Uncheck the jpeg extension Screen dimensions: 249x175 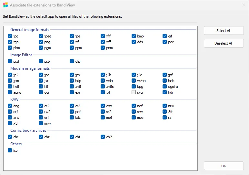coord(41,36)
